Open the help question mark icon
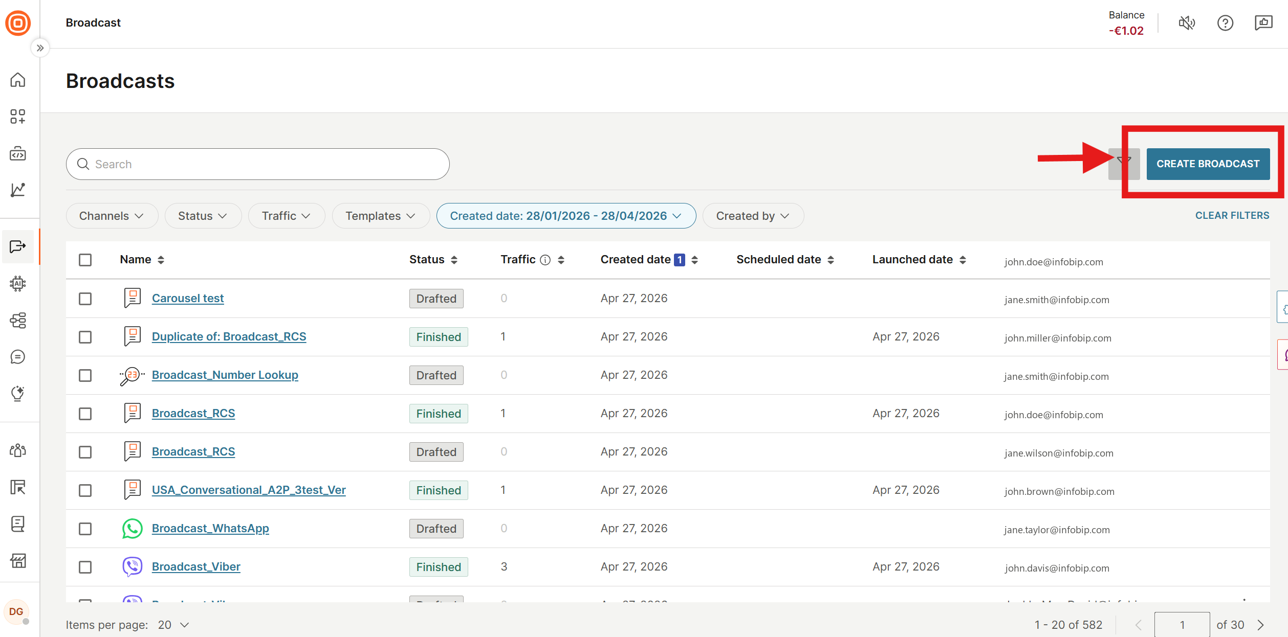Image resolution: width=1288 pixels, height=637 pixels. pyautogui.click(x=1225, y=23)
